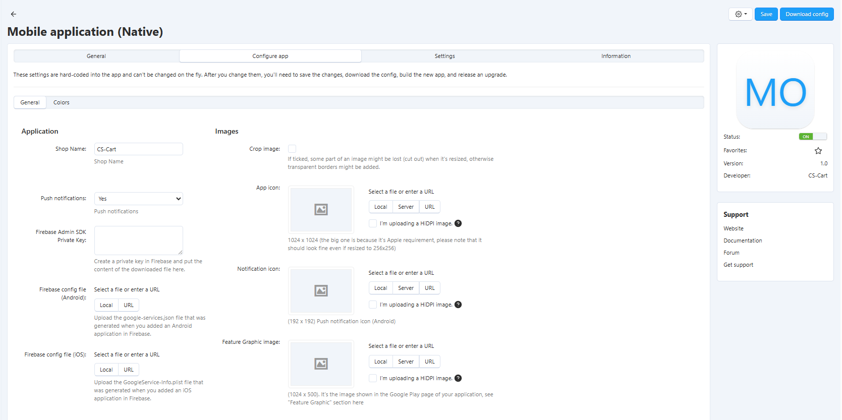842x420 pixels.
Task: Switch to the Colors sub-tab
Action: tap(62, 102)
